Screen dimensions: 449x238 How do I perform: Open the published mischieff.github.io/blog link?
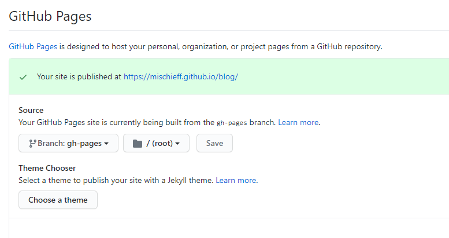(181, 76)
